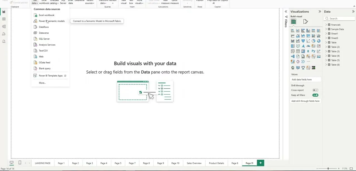Select the Funnel chart visual

click(303, 41)
